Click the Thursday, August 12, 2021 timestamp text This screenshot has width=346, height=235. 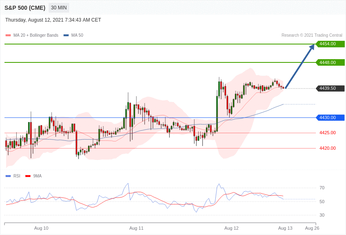point(53,20)
